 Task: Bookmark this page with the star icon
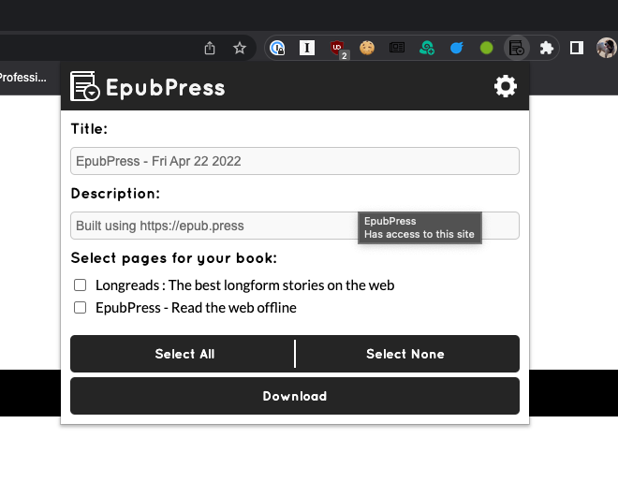[x=239, y=48]
